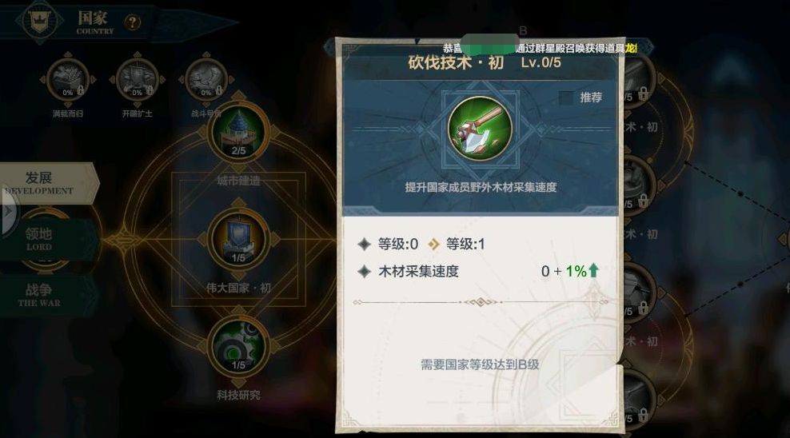Viewport: 790px width, 438px height.
Task: Select the 伟大国家·初 banner node
Action: 238,239
